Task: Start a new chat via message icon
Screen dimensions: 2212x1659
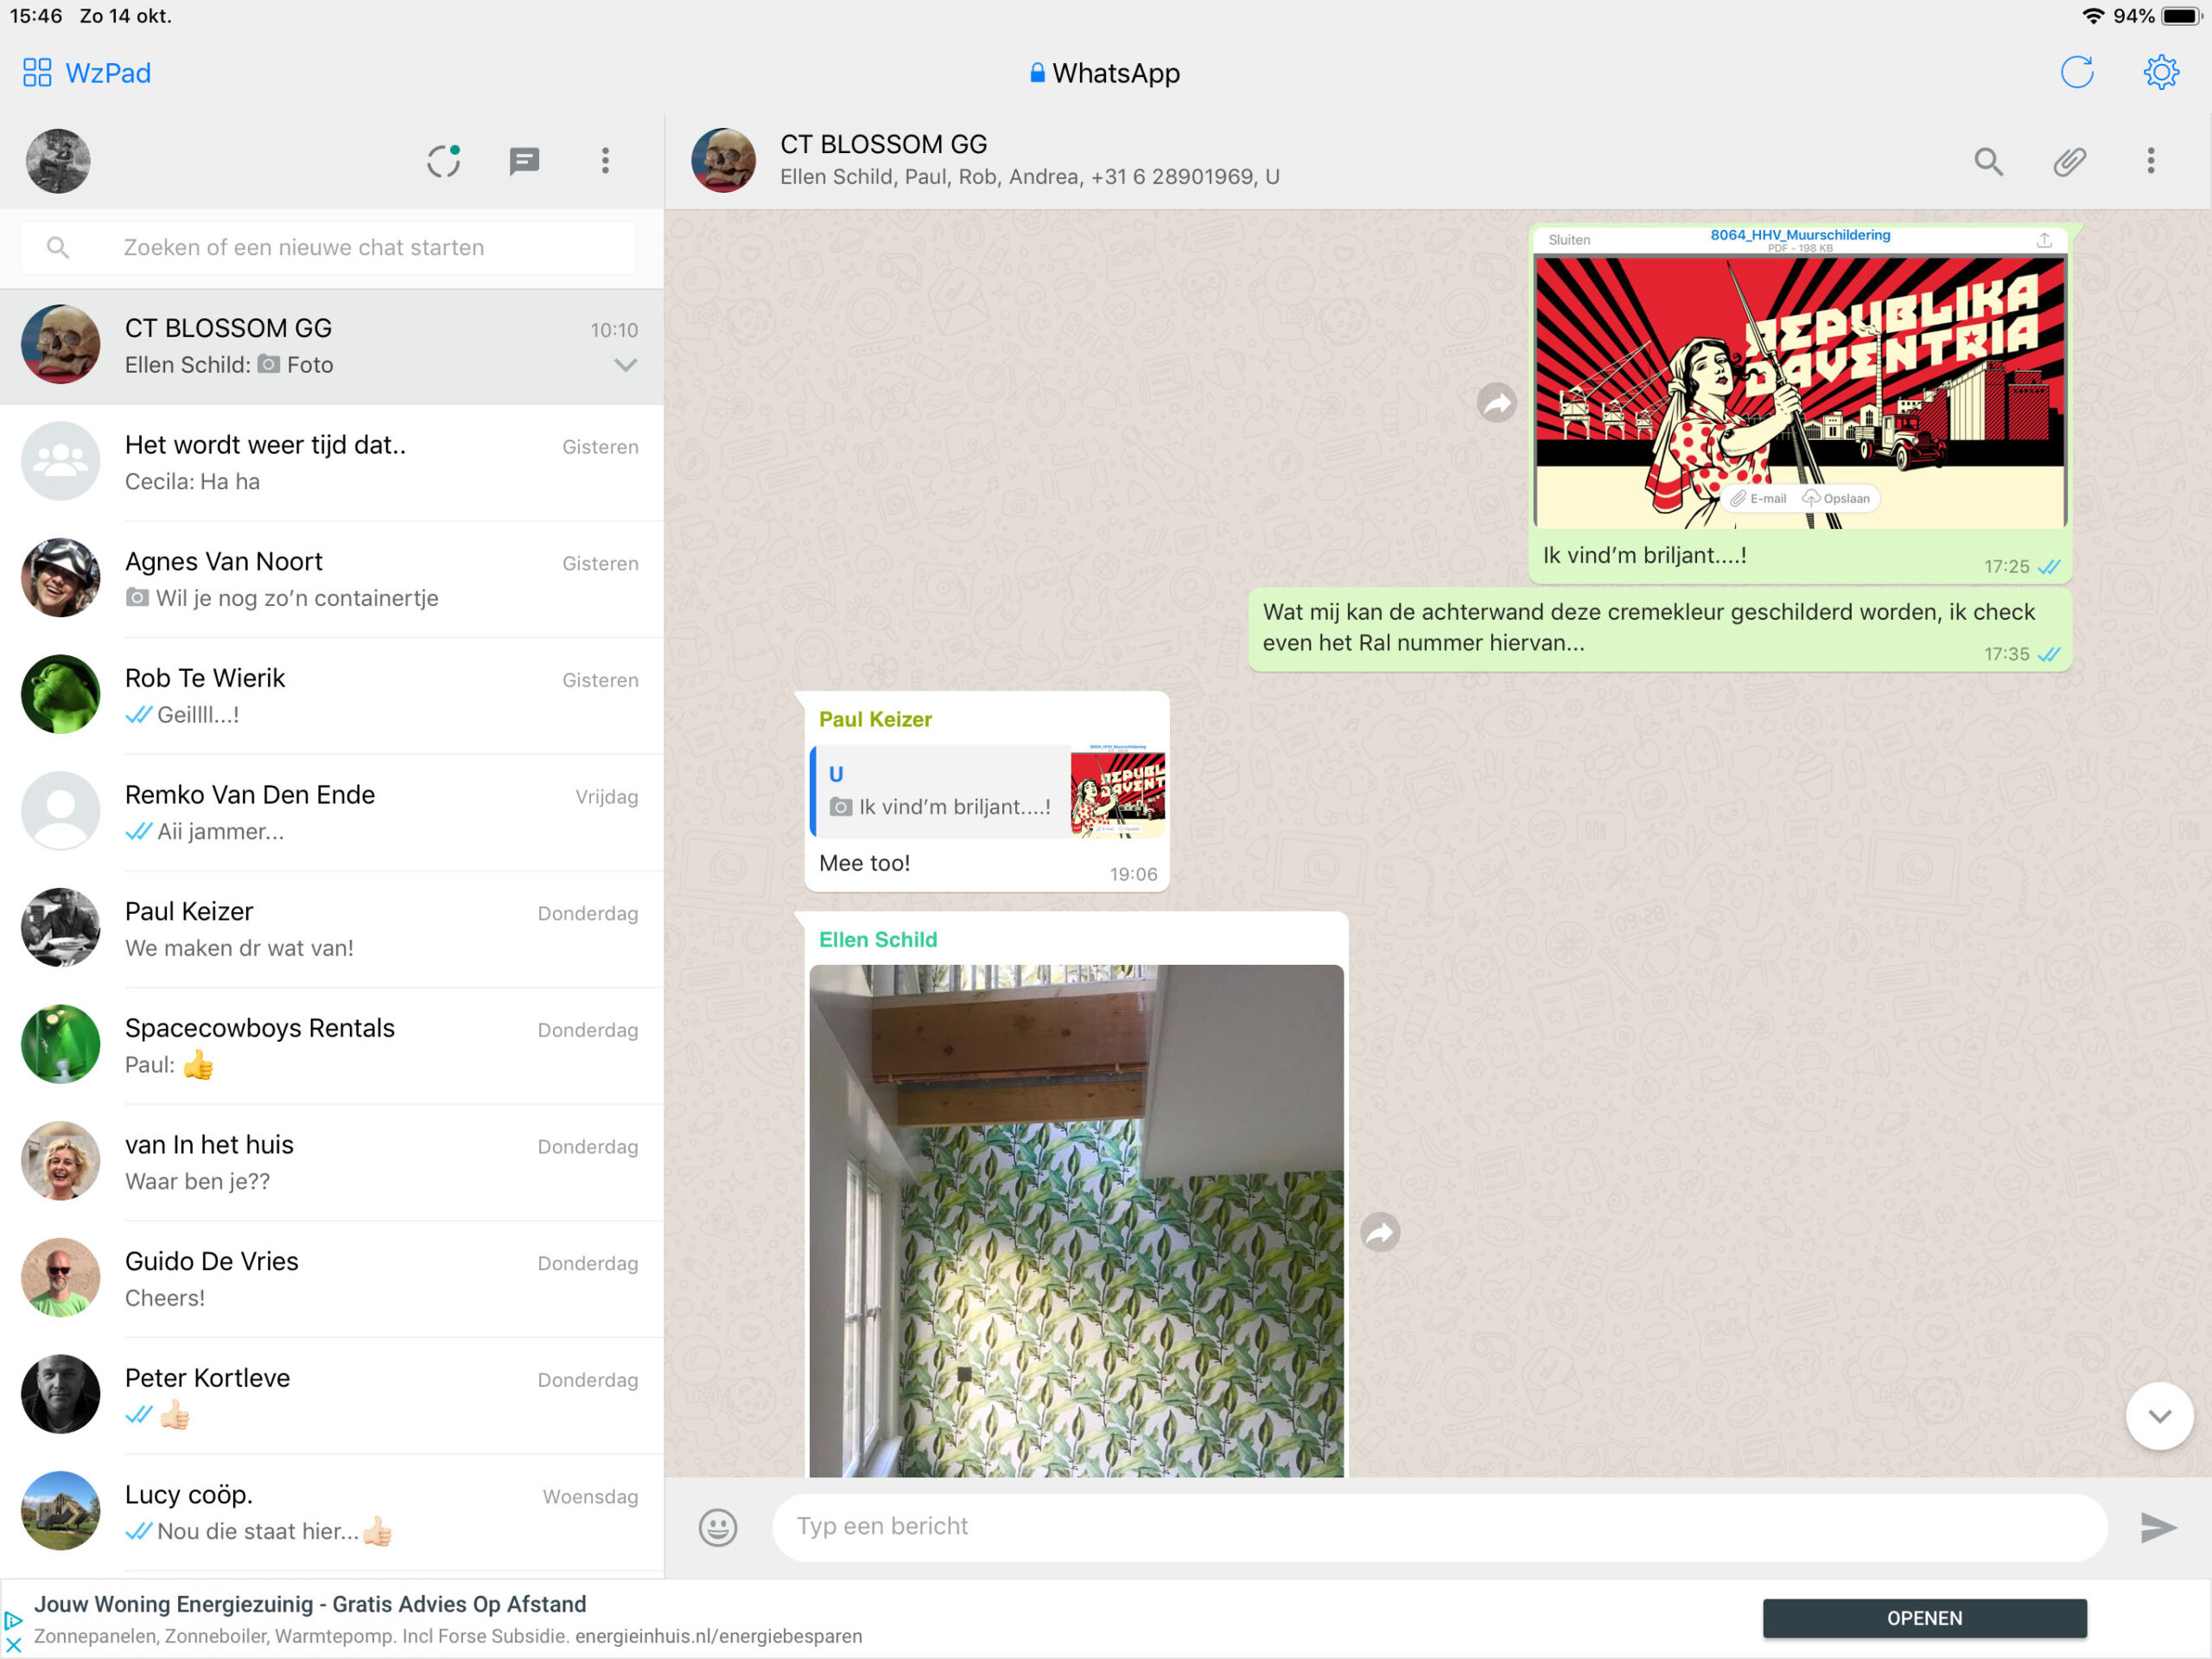Action: pos(524,161)
